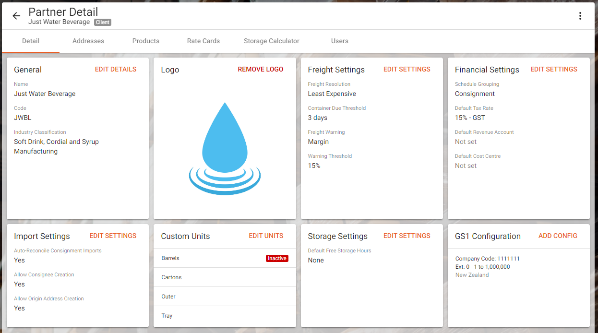
Task: Click the water drop logo image
Action: coord(225,148)
